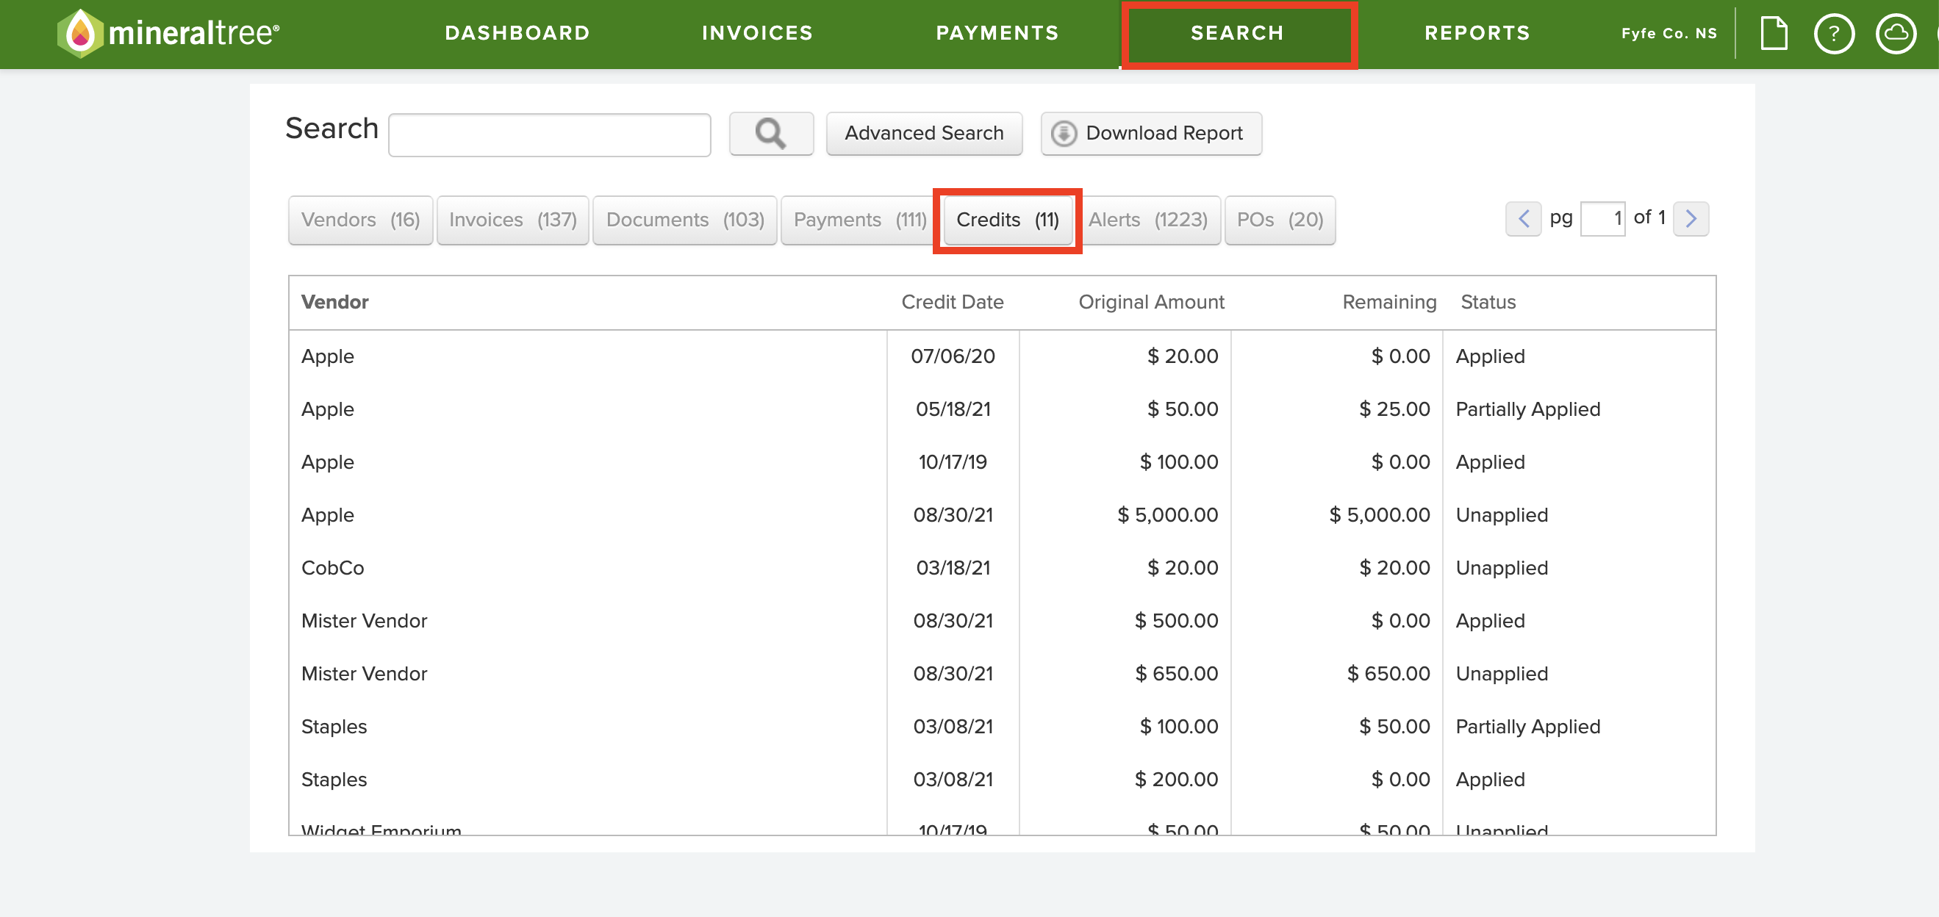Focus the Search text field
Viewport: 1939px width, 917px height.
tap(550, 135)
